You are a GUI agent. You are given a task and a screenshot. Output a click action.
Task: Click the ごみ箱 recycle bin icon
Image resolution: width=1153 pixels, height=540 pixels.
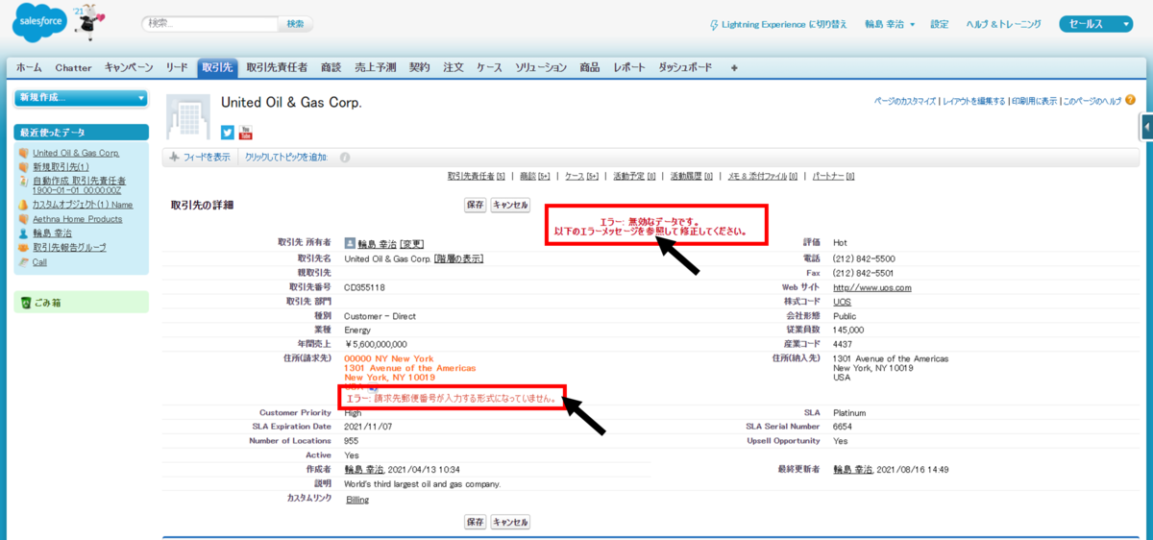(x=26, y=303)
